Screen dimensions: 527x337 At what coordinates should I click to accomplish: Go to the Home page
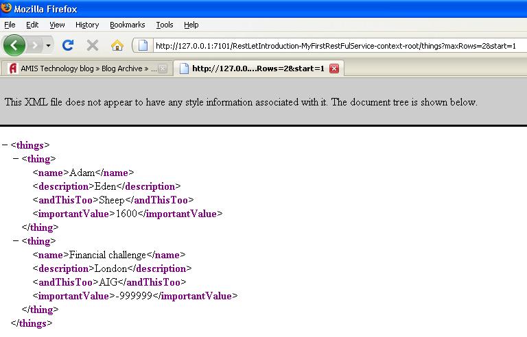click(x=117, y=45)
